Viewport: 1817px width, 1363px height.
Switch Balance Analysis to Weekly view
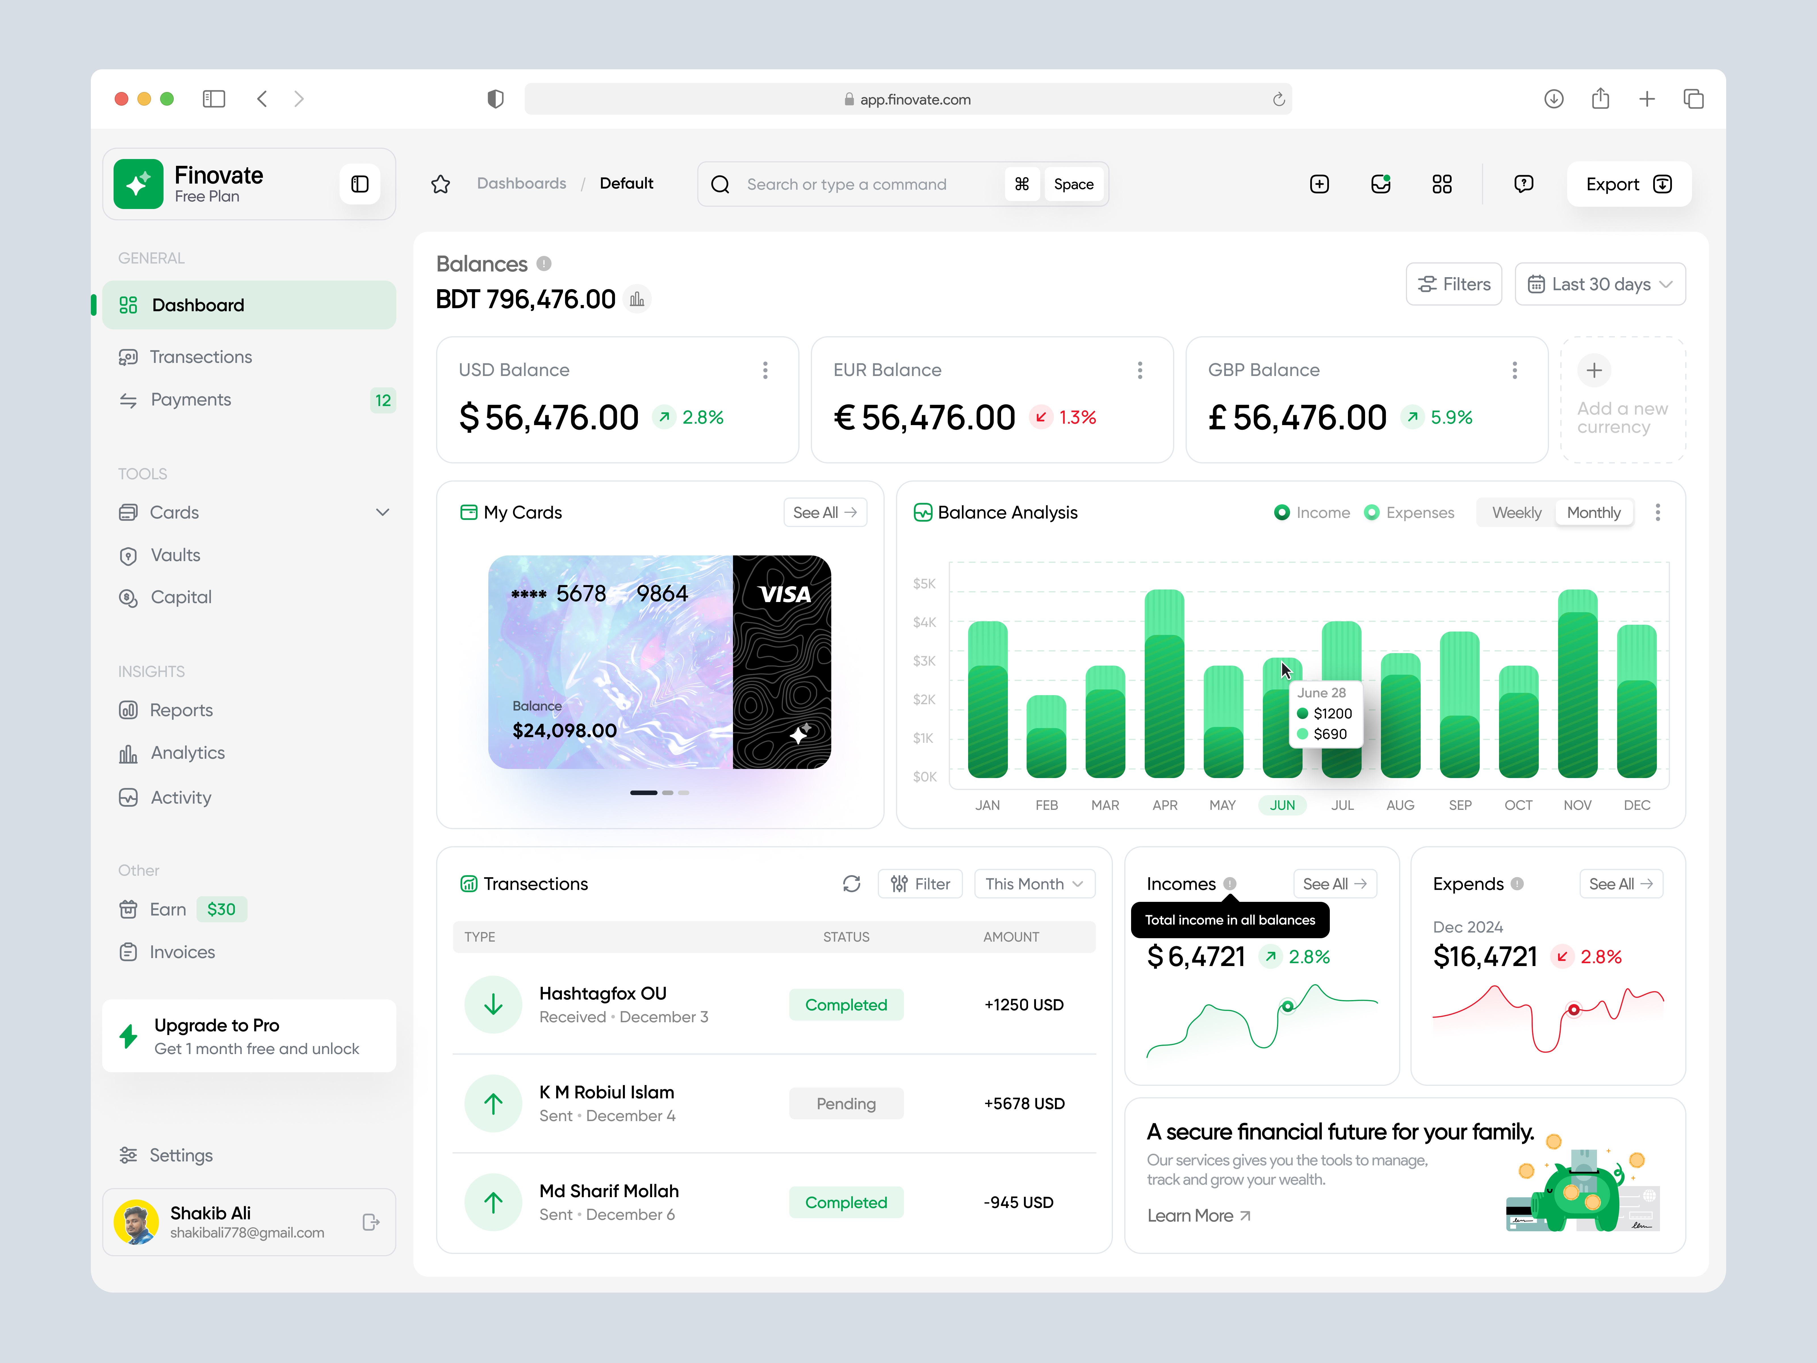click(1515, 512)
